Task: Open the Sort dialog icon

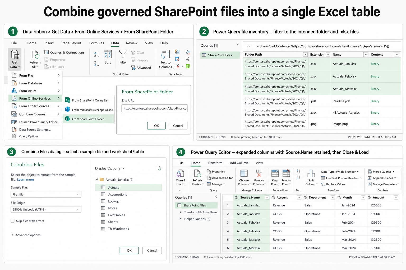Action: tap(108, 54)
